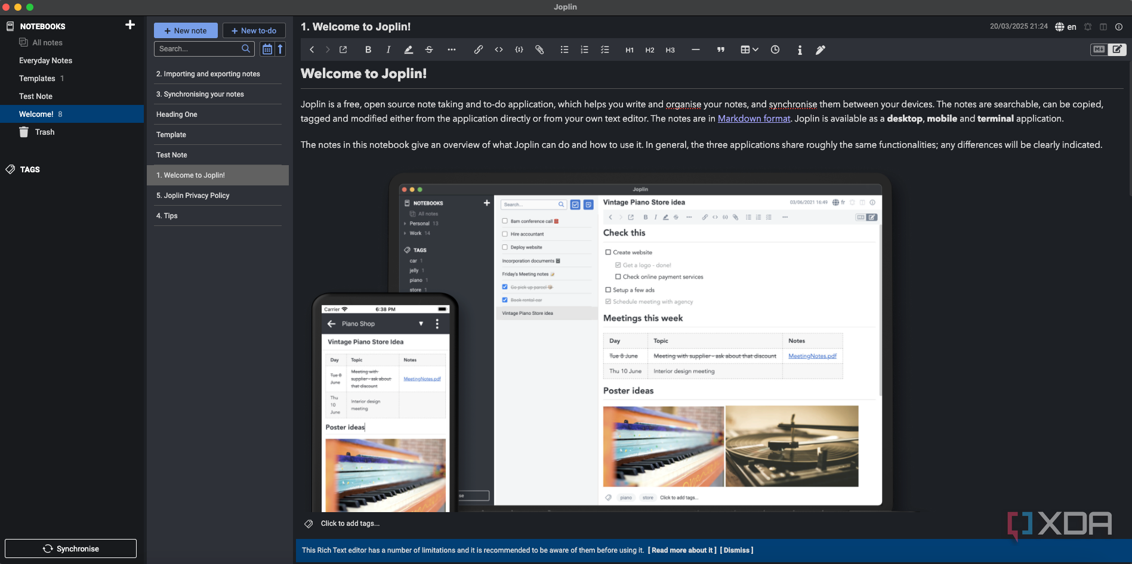Open the table insertion dropdown
The height and width of the screenshot is (564, 1132).
click(749, 50)
